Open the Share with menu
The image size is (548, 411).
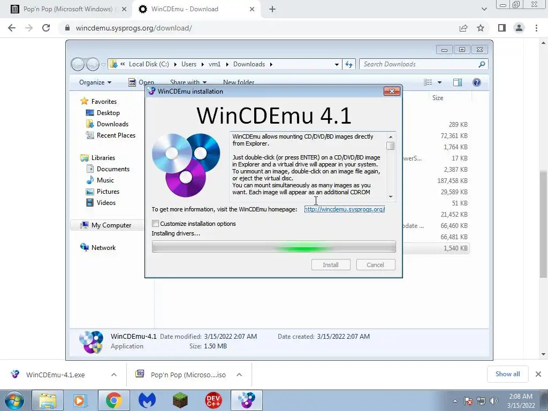[188, 82]
